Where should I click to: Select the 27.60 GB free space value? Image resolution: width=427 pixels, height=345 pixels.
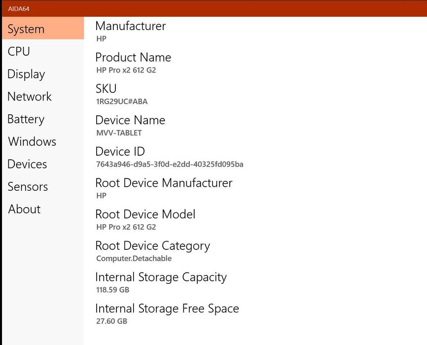click(x=111, y=321)
